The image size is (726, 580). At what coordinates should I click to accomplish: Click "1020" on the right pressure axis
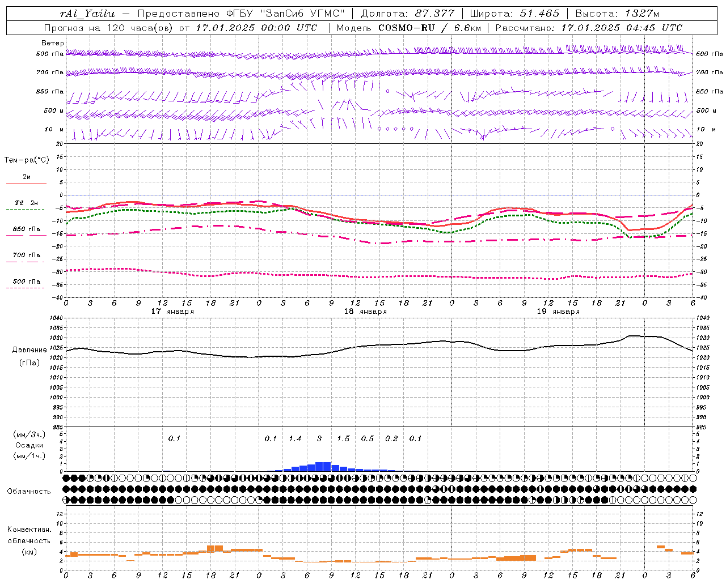tap(702, 358)
